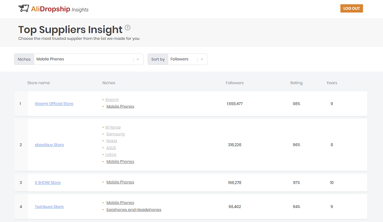Click the AliDropship cart logo icon
The image size is (383, 222).
(23, 8)
